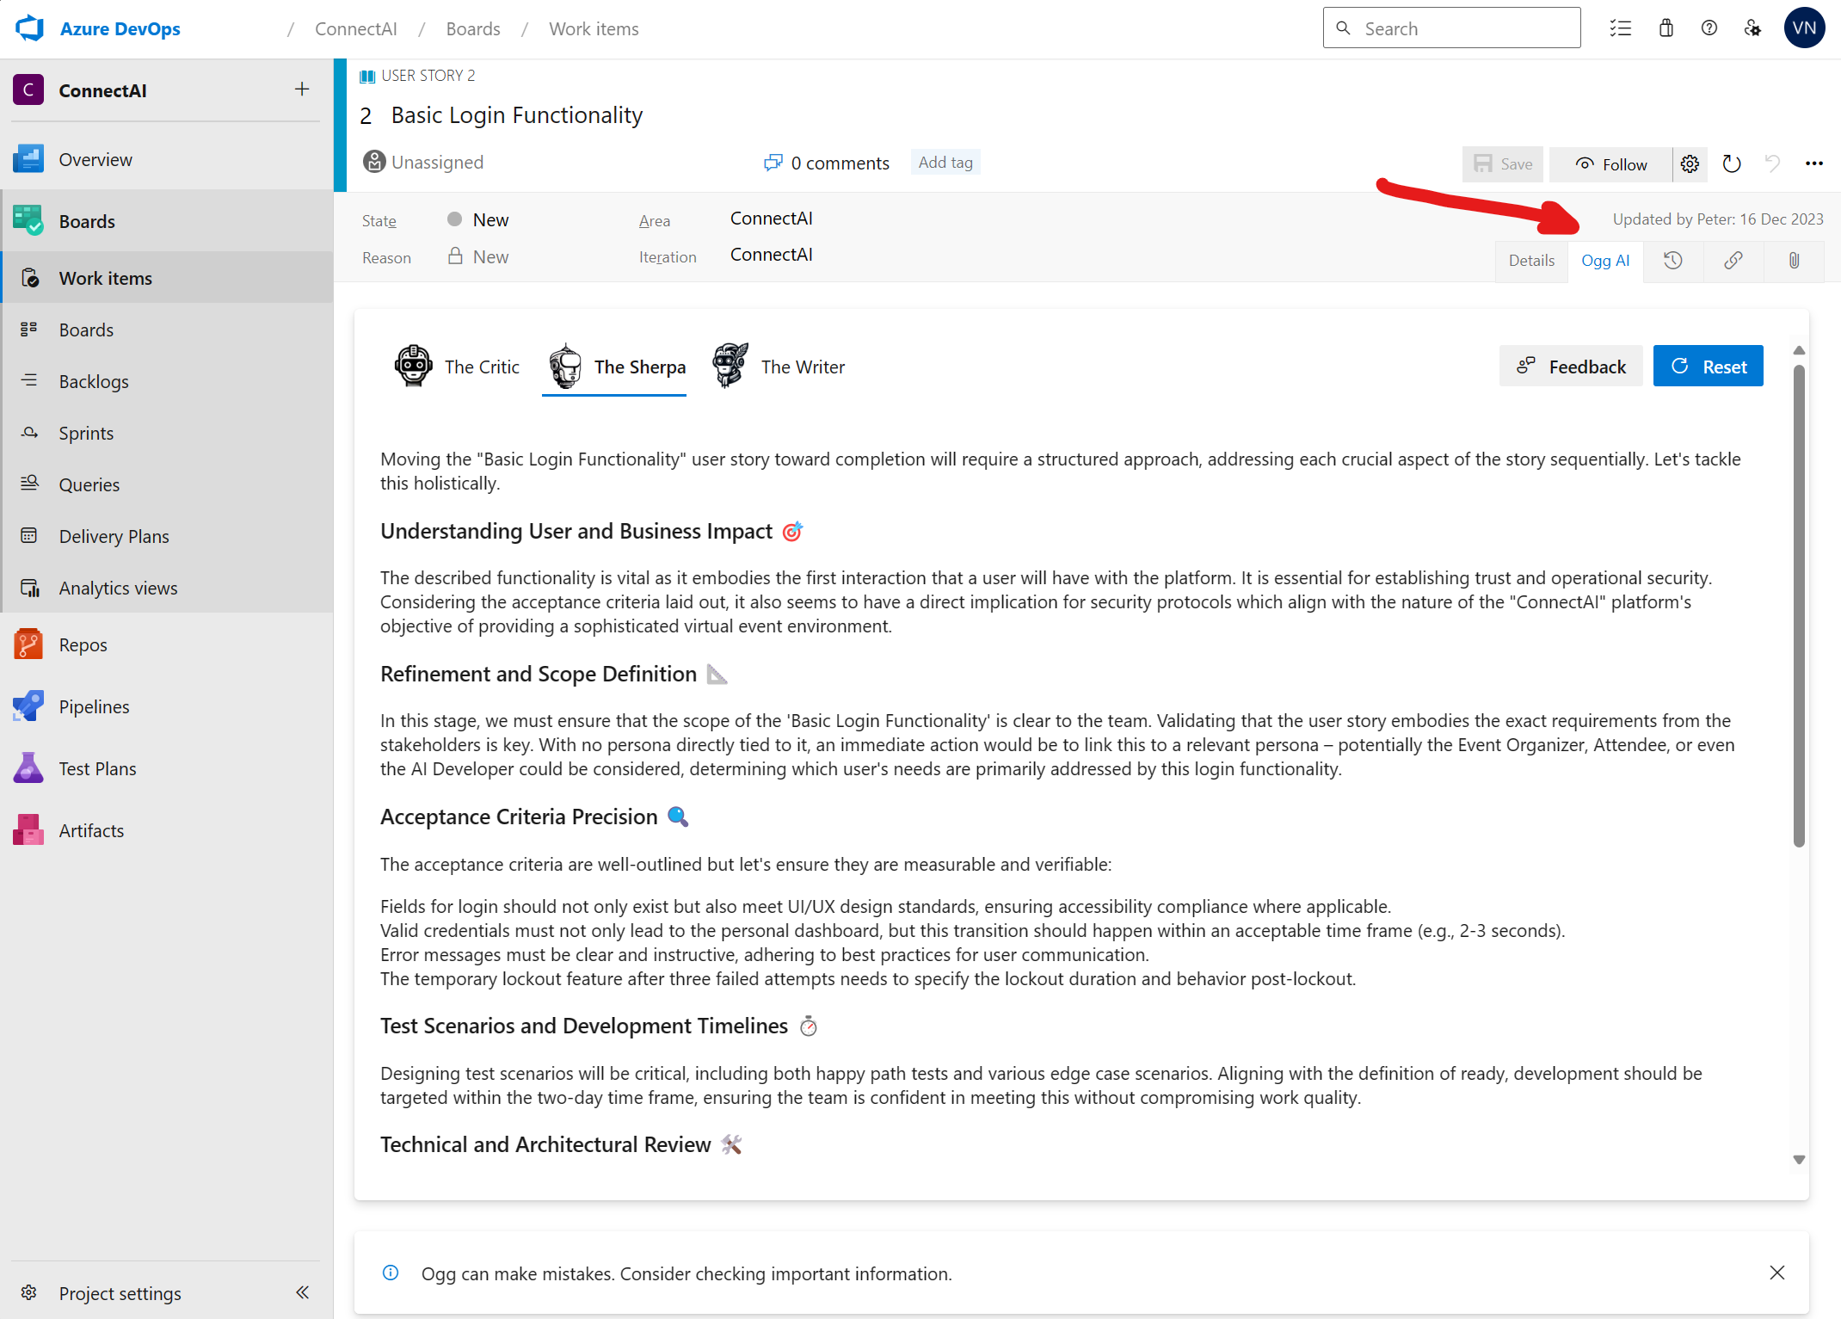Expand the Area field dropdown
The image size is (1841, 1319).
(771, 217)
